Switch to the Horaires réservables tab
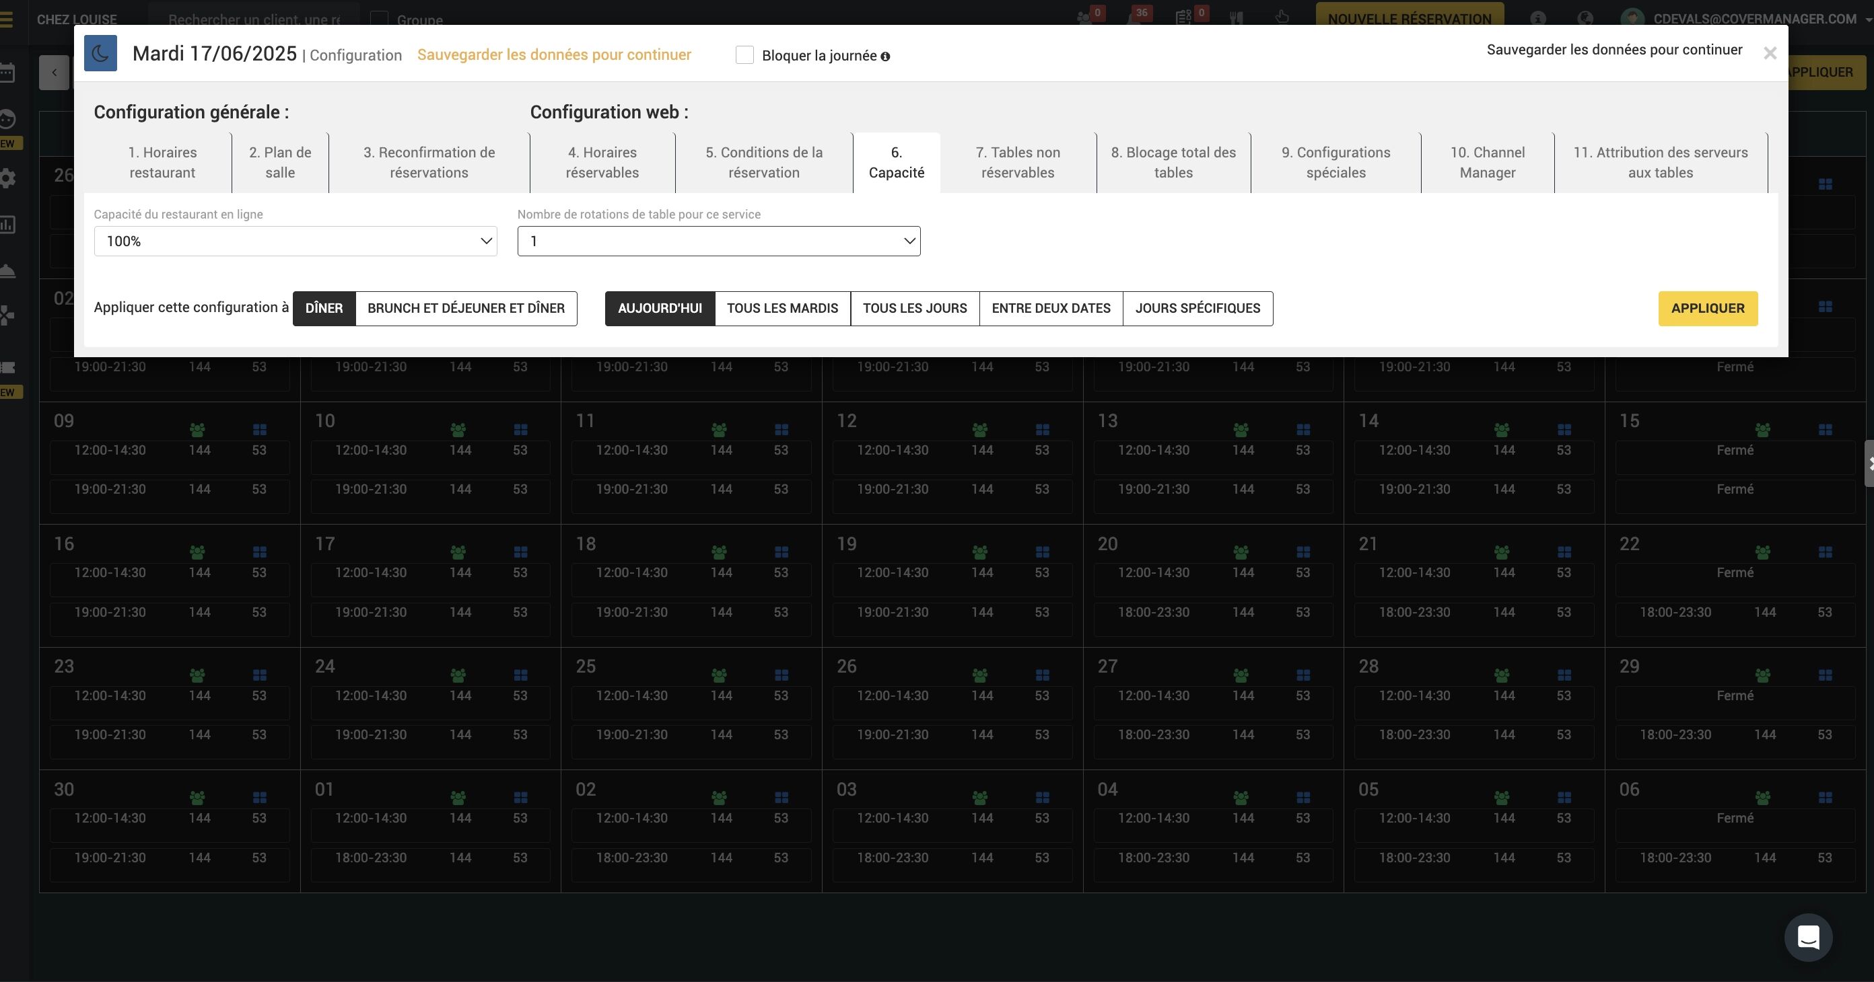 pos(602,163)
